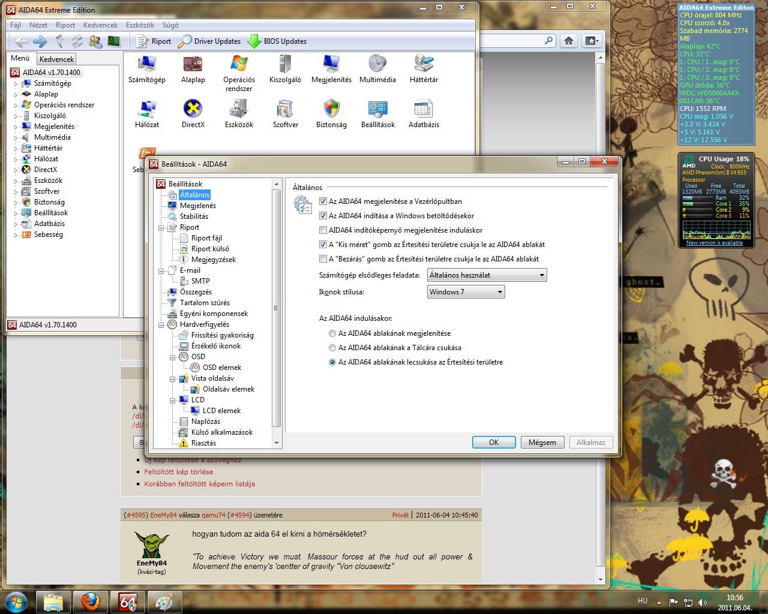Screen dimensions: 768x614
Task: Click browser bookmarks star icon
Action: (x=592, y=41)
